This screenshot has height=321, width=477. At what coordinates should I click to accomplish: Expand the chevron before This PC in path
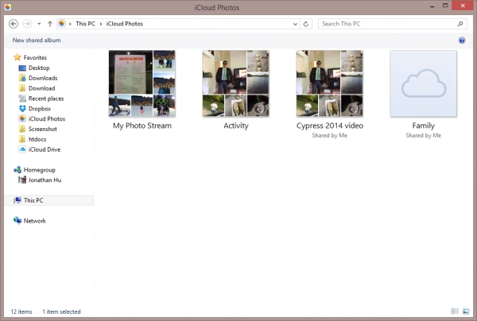[x=70, y=24]
